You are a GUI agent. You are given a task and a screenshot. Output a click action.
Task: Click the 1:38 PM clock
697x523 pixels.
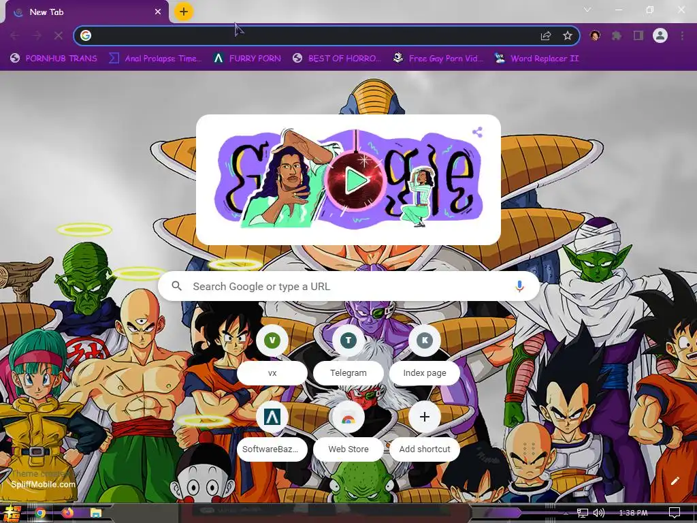633,513
